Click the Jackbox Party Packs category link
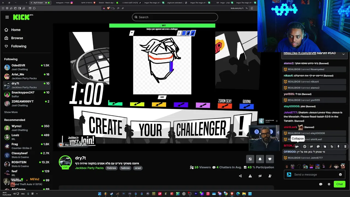 [x=89, y=168]
